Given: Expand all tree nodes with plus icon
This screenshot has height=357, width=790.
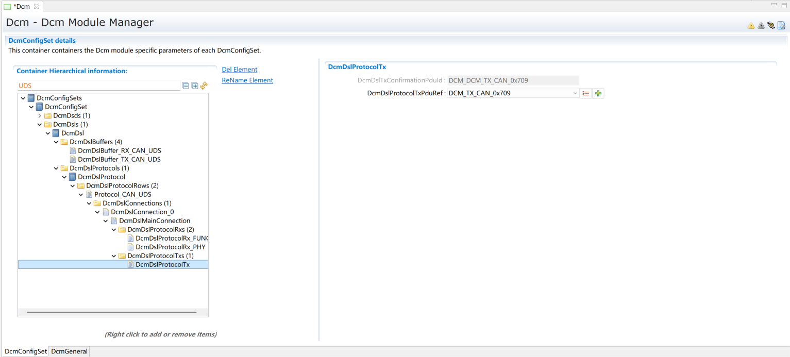Looking at the screenshot, I should tap(195, 86).
